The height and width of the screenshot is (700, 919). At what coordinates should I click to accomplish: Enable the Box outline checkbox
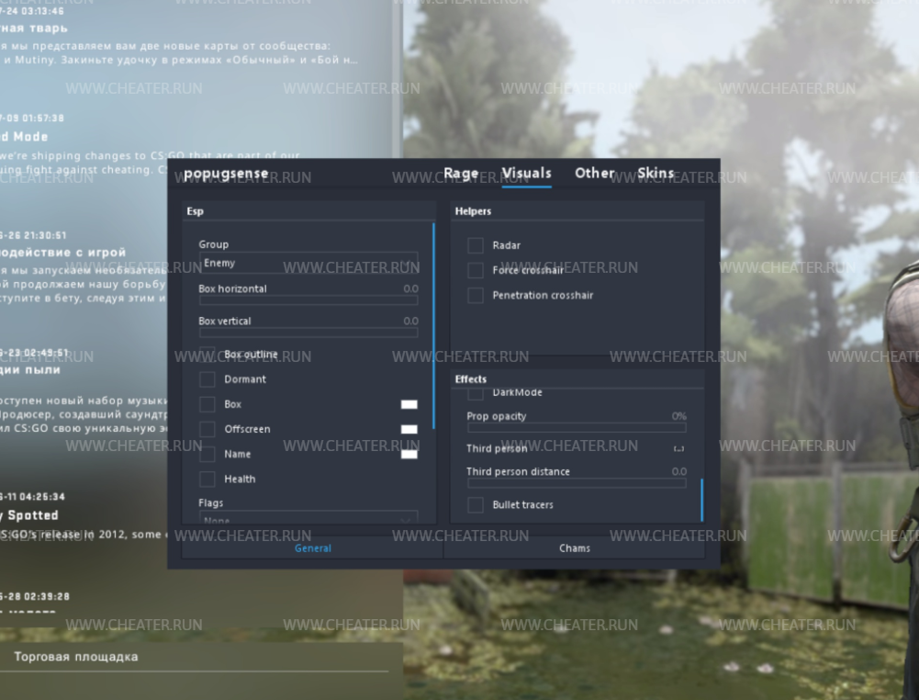207,354
